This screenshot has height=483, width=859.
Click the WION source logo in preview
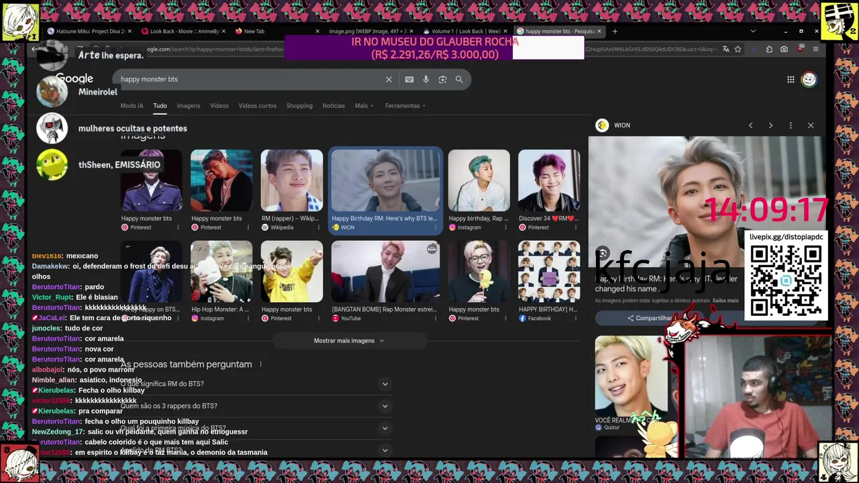click(x=602, y=125)
